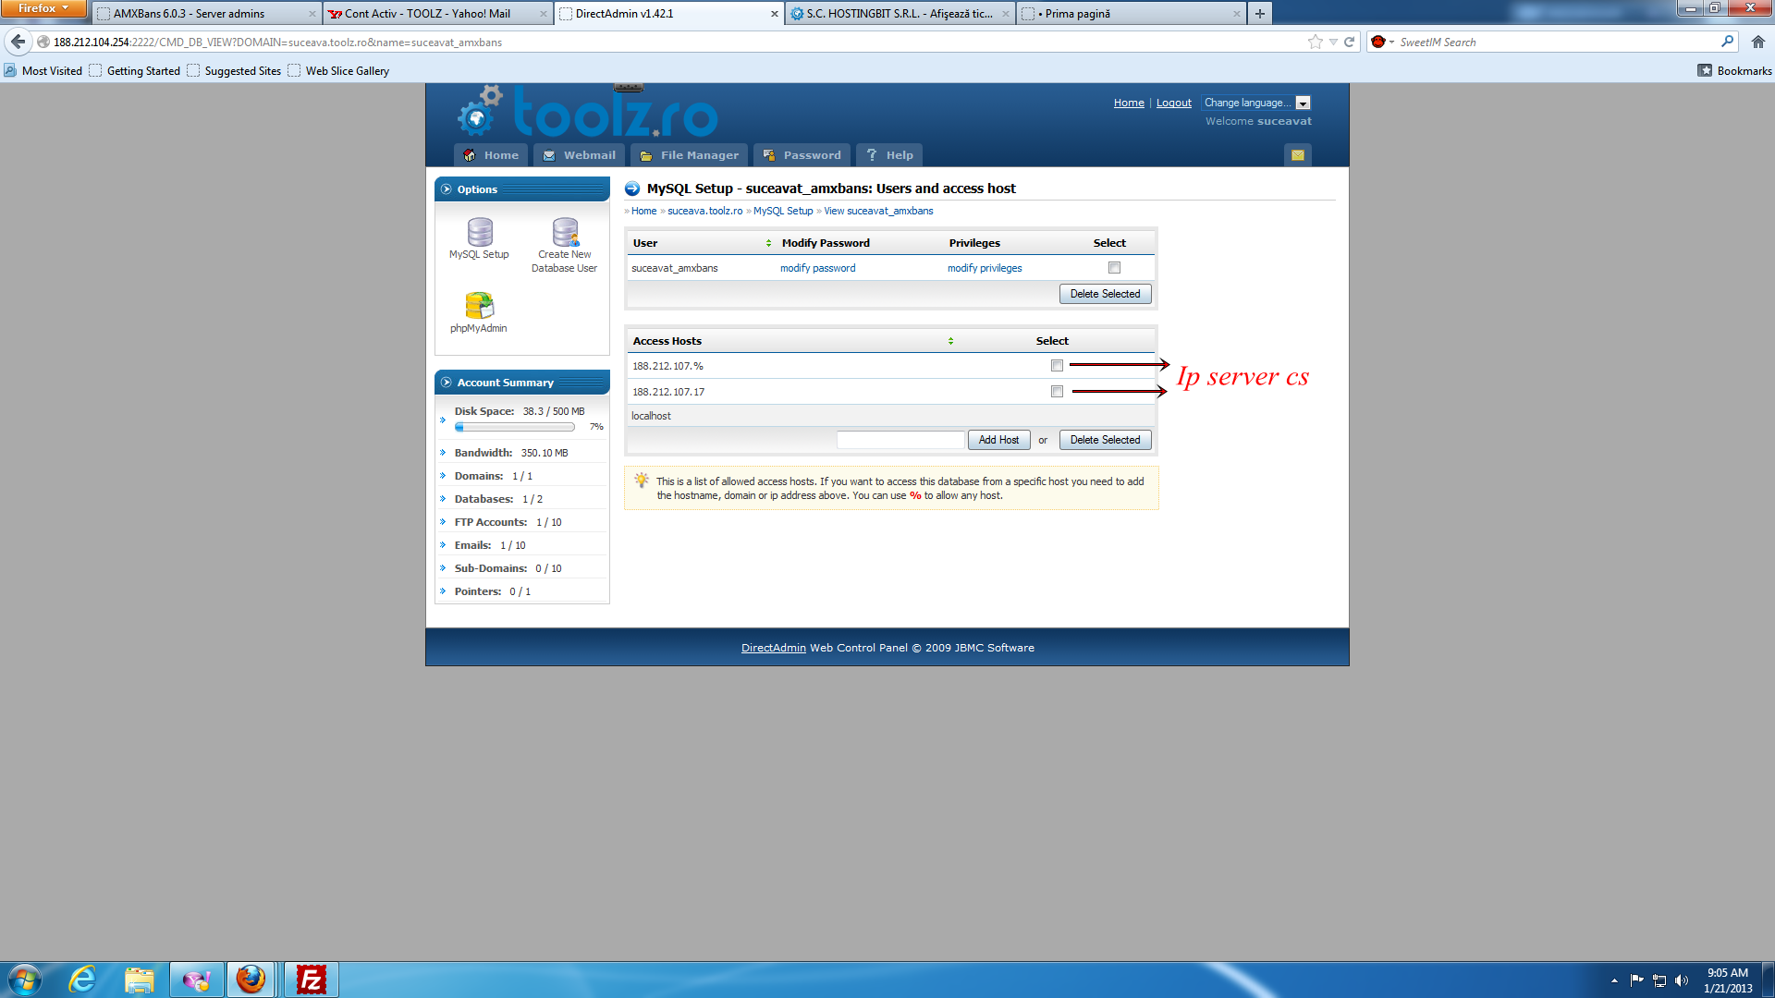The image size is (1775, 998).
Task: Open the MySQL Setup database icon
Action: (479, 233)
